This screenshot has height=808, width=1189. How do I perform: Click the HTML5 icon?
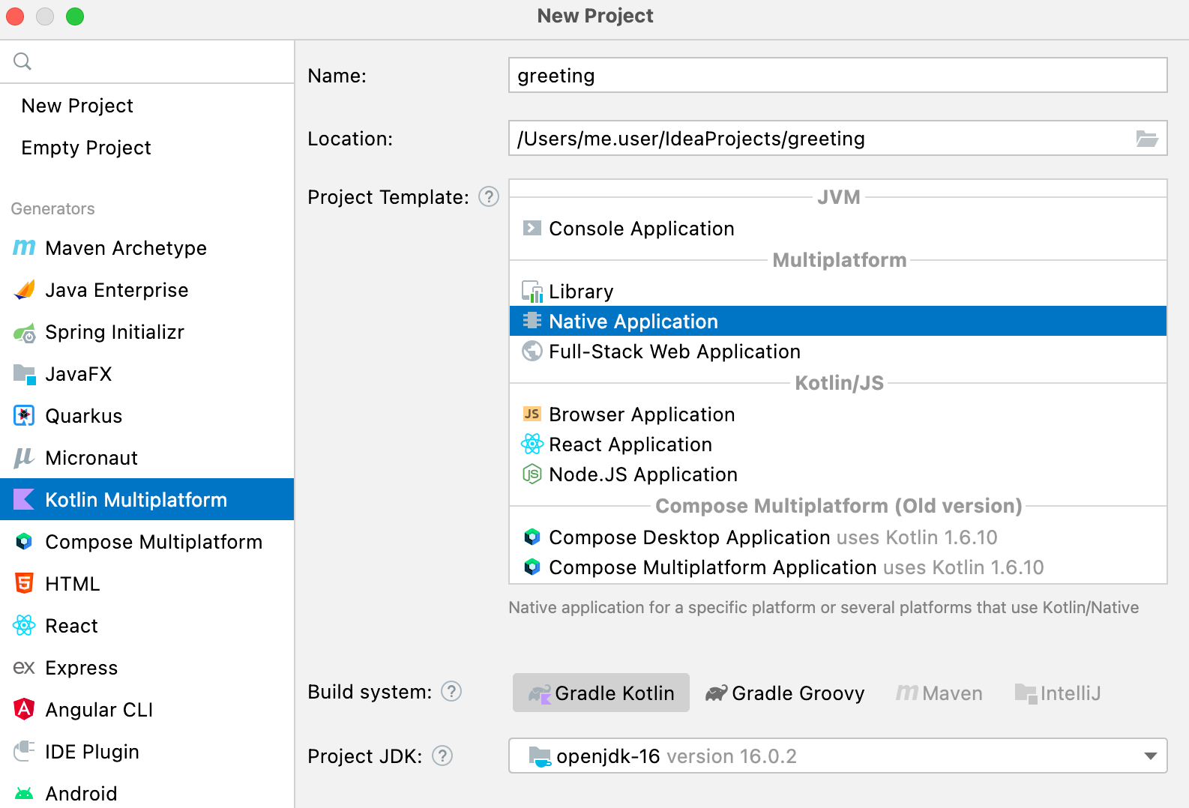pyautogui.click(x=24, y=583)
